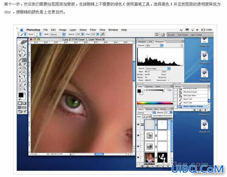Toggle Quick Mask mode button
The height and width of the screenshot is (177, 227).
[x=24, y=103]
